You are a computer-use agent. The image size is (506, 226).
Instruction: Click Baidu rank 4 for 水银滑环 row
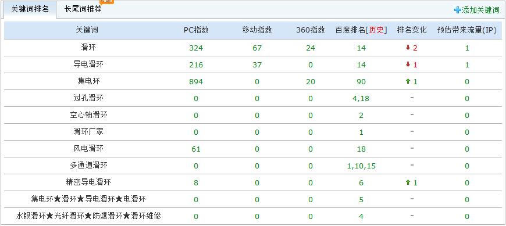click(x=361, y=216)
